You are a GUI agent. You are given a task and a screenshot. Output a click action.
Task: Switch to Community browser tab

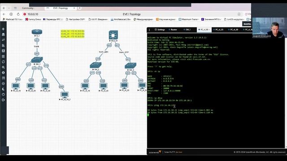pyautogui.click(x=28, y=8)
